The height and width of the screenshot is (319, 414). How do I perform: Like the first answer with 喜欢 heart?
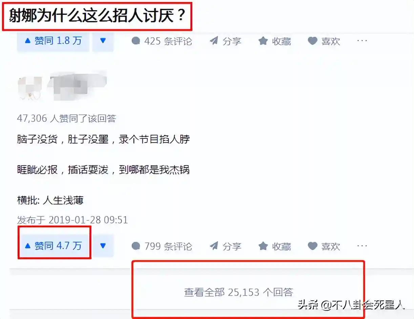pos(324,41)
